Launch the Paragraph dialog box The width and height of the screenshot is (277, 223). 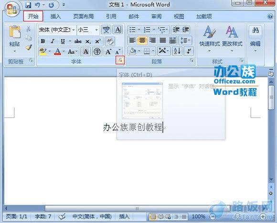point(192,61)
